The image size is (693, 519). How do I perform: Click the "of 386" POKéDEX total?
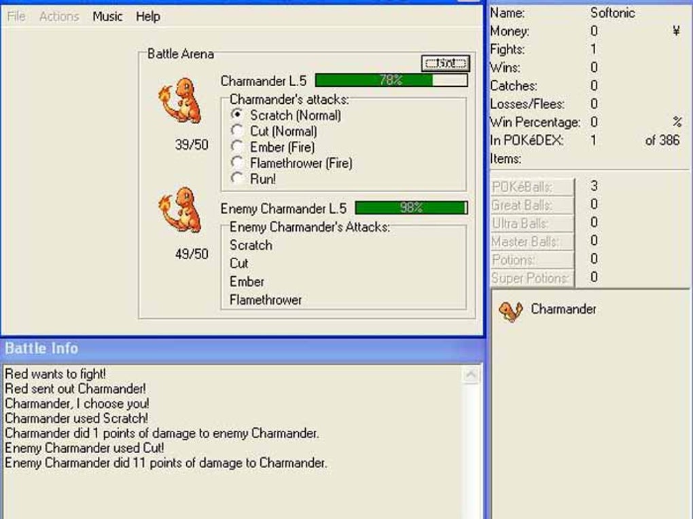pyautogui.click(x=662, y=140)
